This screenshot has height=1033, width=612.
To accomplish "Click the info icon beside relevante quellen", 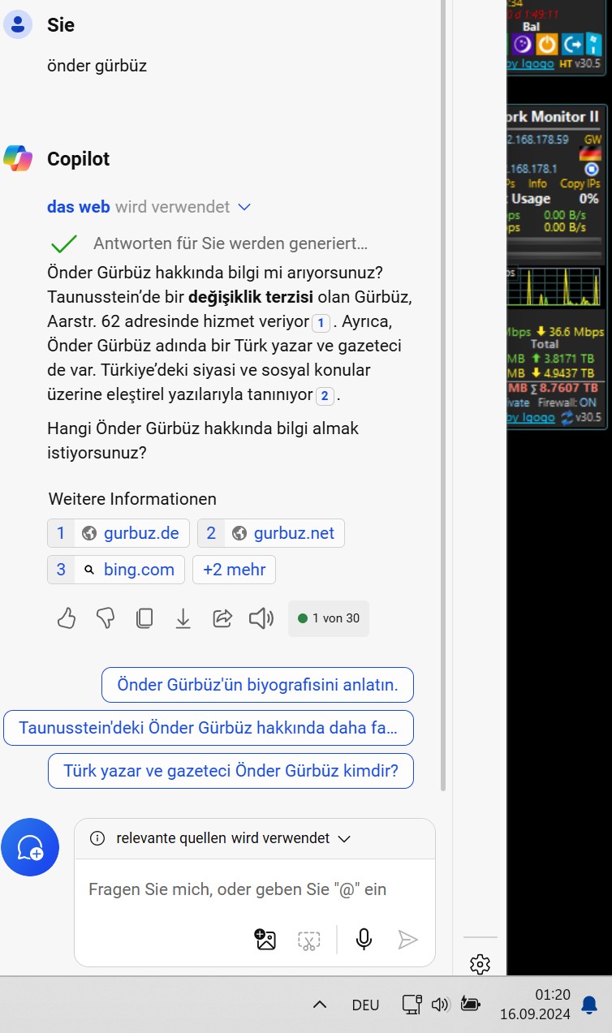I will pyautogui.click(x=97, y=838).
